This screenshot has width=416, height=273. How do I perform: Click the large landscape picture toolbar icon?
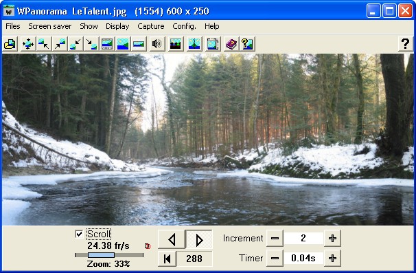click(x=123, y=44)
